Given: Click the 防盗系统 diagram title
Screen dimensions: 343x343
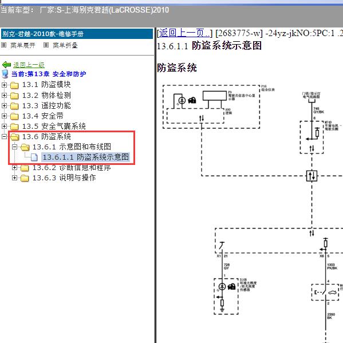Looking at the screenshot, I should point(177,68).
